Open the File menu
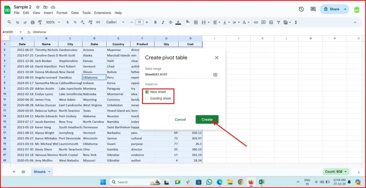The width and height of the screenshot is (366, 188). [x=16, y=13]
